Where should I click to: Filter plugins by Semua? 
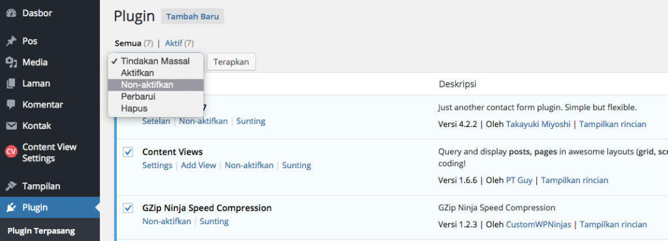[128, 44]
